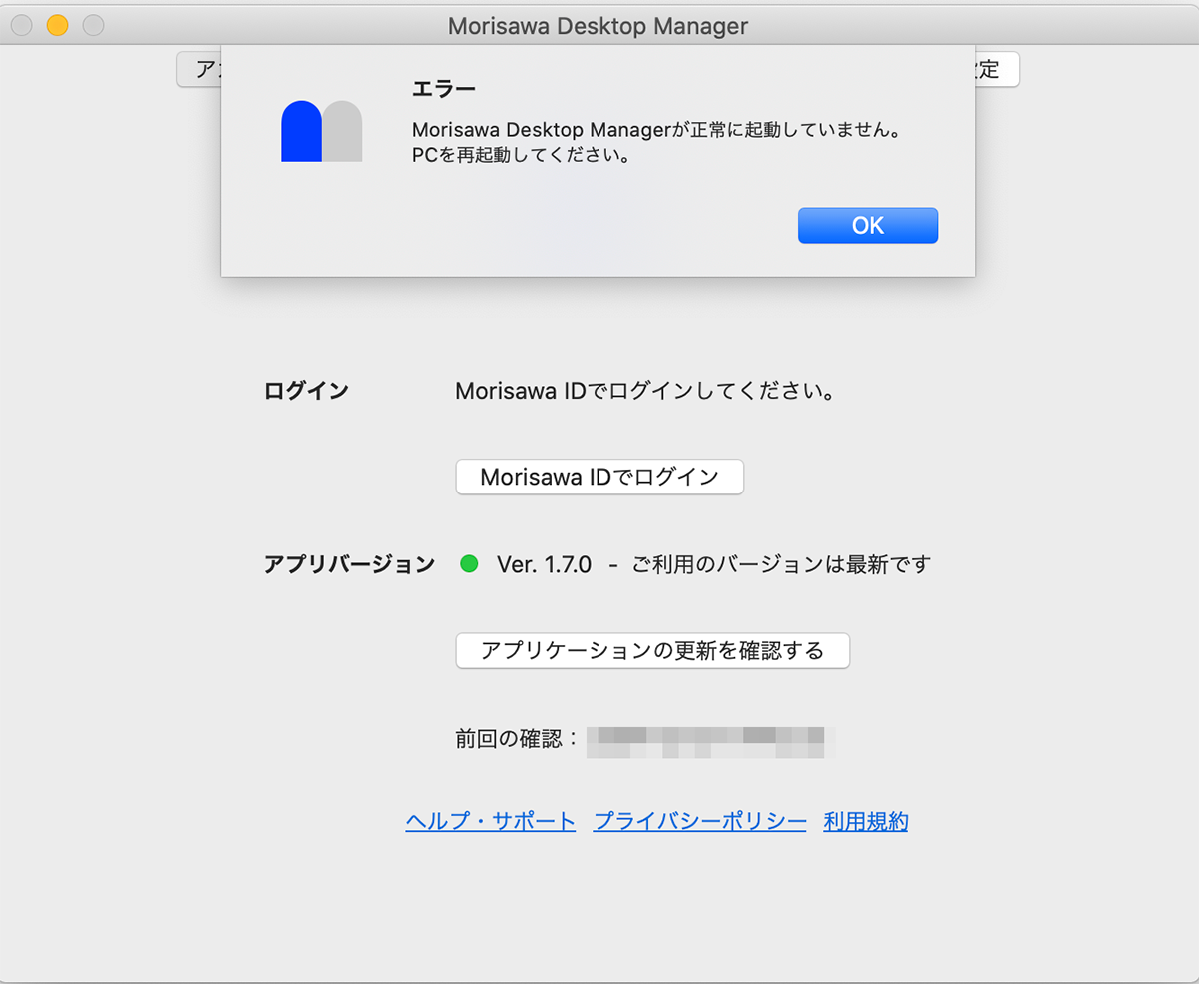Open the 利用規約 link

(866, 822)
